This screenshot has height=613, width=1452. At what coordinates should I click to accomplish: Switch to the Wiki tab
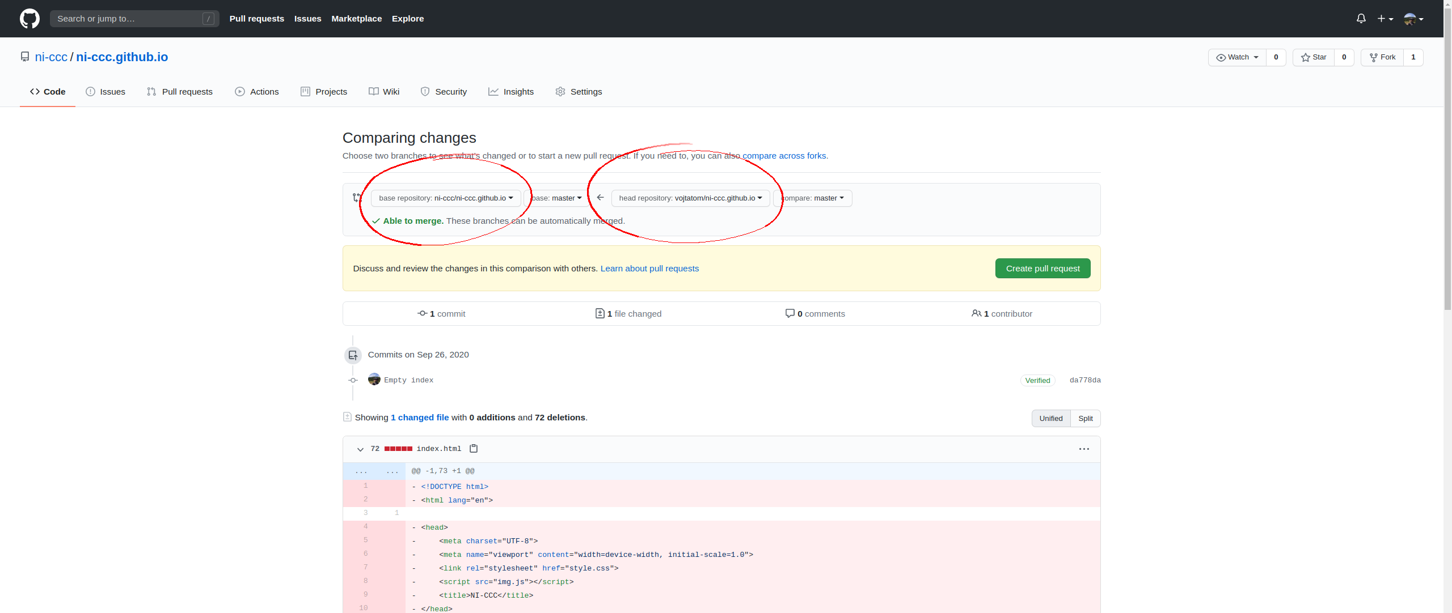(x=384, y=92)
